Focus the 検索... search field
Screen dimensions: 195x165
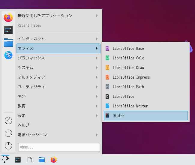tap(59, 147)
